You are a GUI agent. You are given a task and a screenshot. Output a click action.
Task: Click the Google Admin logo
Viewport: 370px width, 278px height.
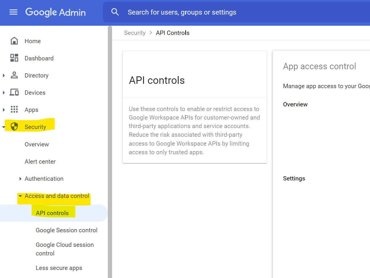[55, 12]
